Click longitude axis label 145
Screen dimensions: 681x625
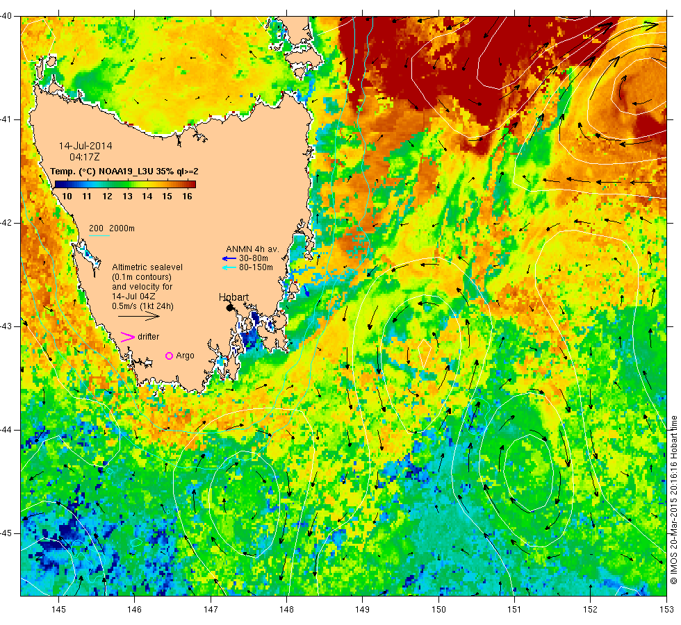coord(58,610)
